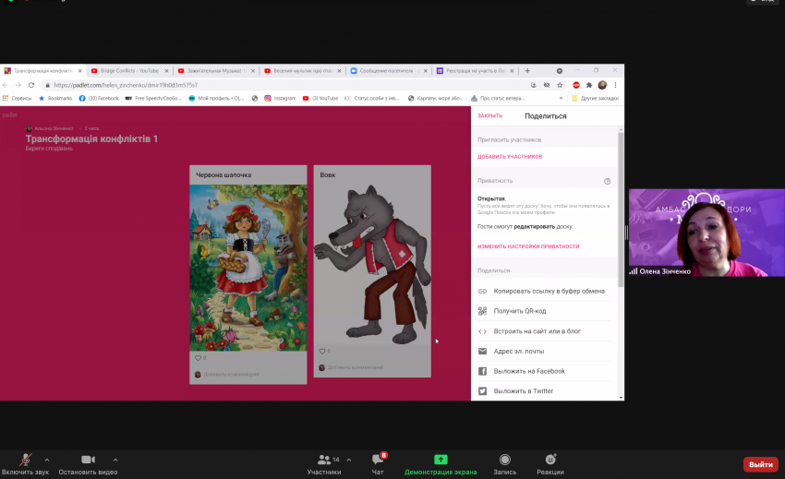Bookmark page with star icon
This screenshot has width=785, height=479.
pyautogui.click(x=560, y=85)
